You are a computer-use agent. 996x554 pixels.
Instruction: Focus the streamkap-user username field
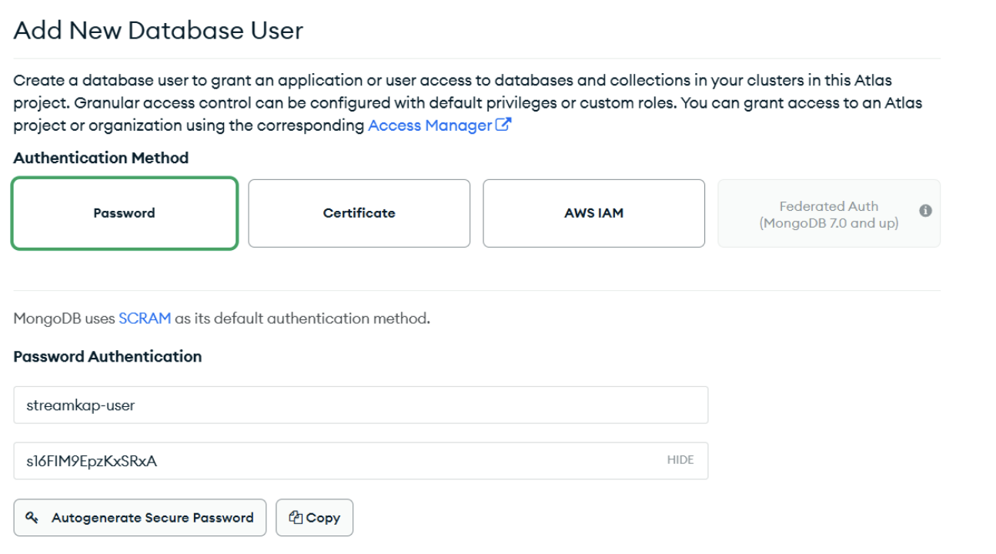click(x=360, y=405)
